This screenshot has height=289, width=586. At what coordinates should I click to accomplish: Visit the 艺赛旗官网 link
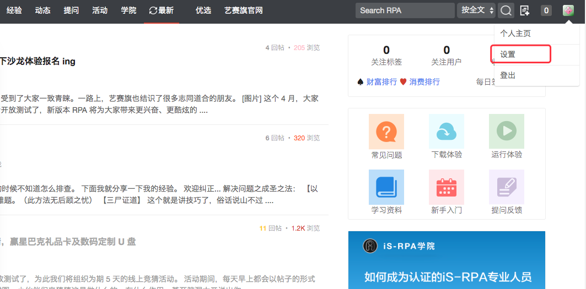(244, 10)
